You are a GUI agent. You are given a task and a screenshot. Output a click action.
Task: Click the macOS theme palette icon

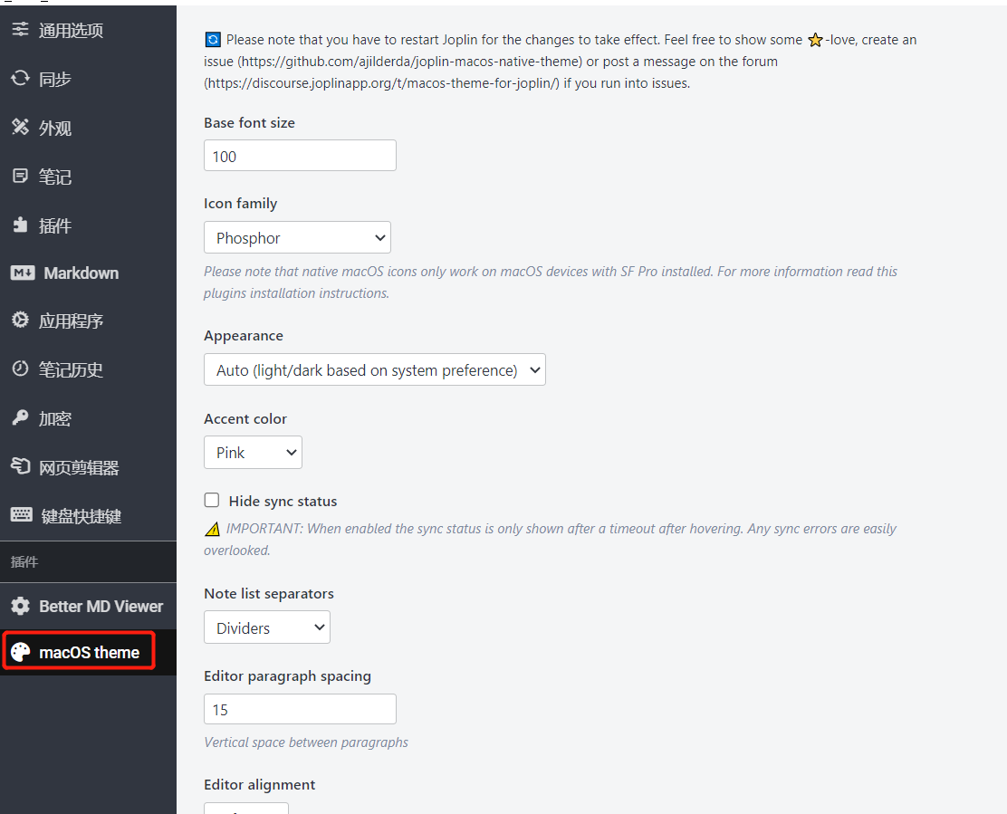20,653
